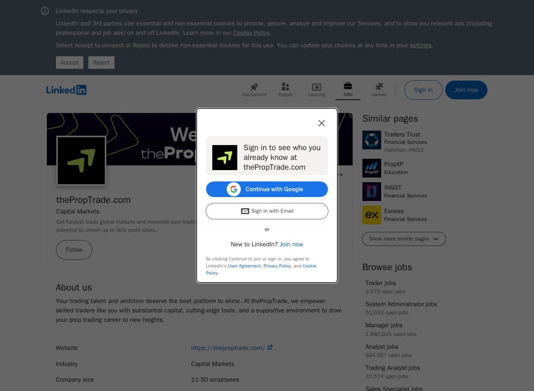The width and height of the screenshot is (534, 391).
Task: Open Privacy Policy link
Action: pyautogui.click(x=277, y=266)
